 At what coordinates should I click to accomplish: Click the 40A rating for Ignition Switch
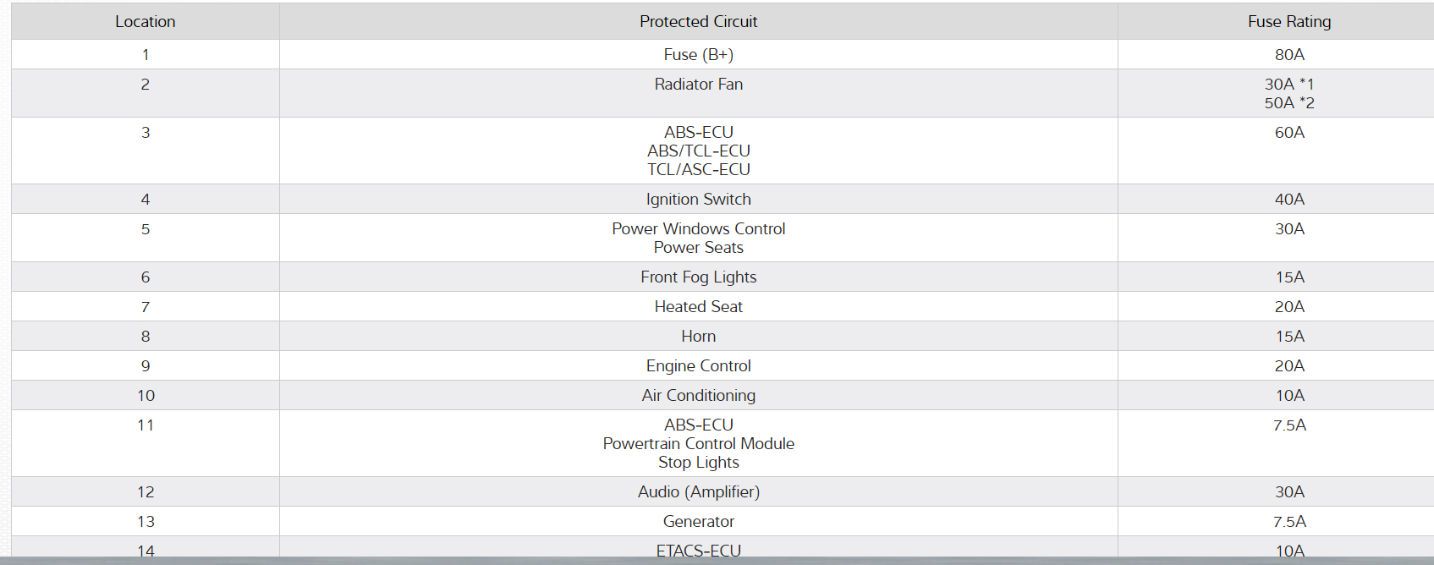(x=1289, y=200)
